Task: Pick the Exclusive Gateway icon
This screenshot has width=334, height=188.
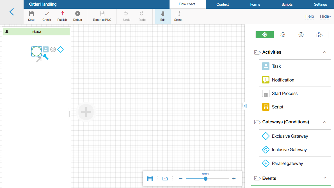Action: 266,136
